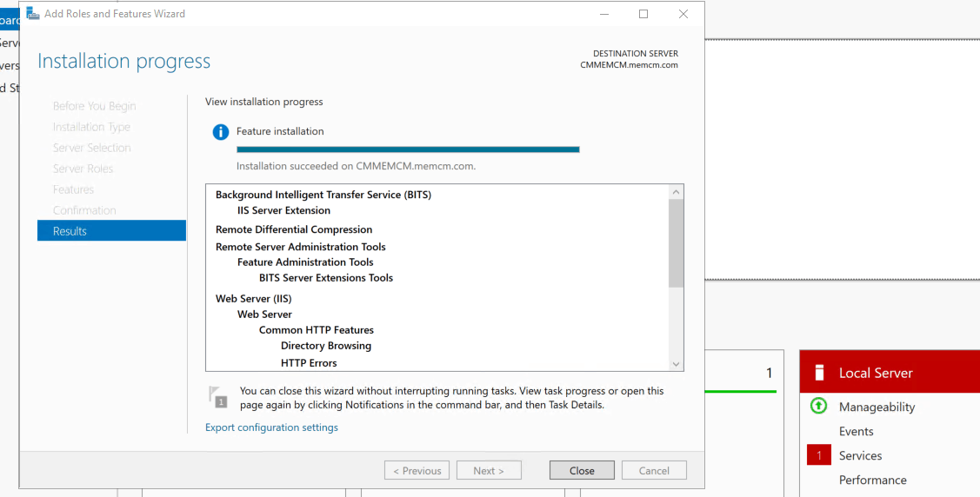The height and width of the screenshot is (497, 980).
Task: Click destination server name CMMEMCM.memcm.com
Action: (x=629, y=65)
